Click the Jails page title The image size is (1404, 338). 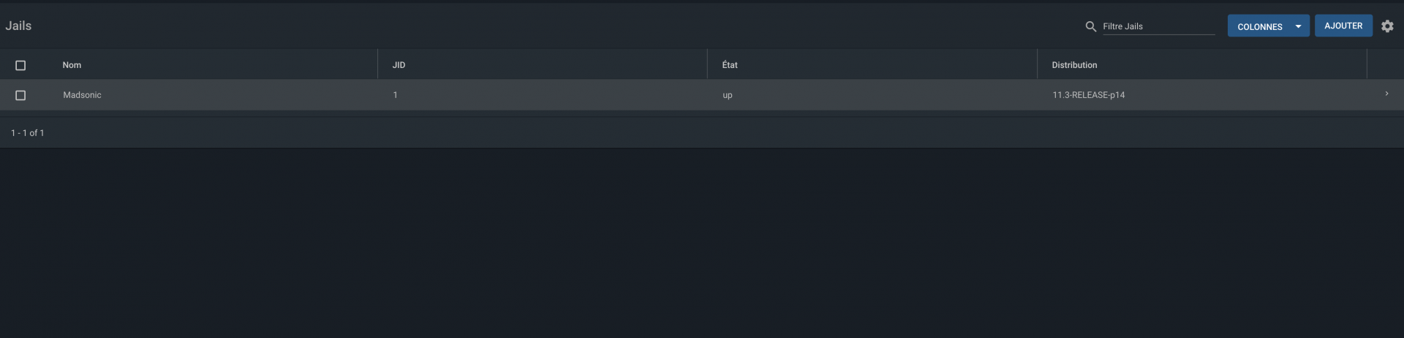click(x=18, y=26)
